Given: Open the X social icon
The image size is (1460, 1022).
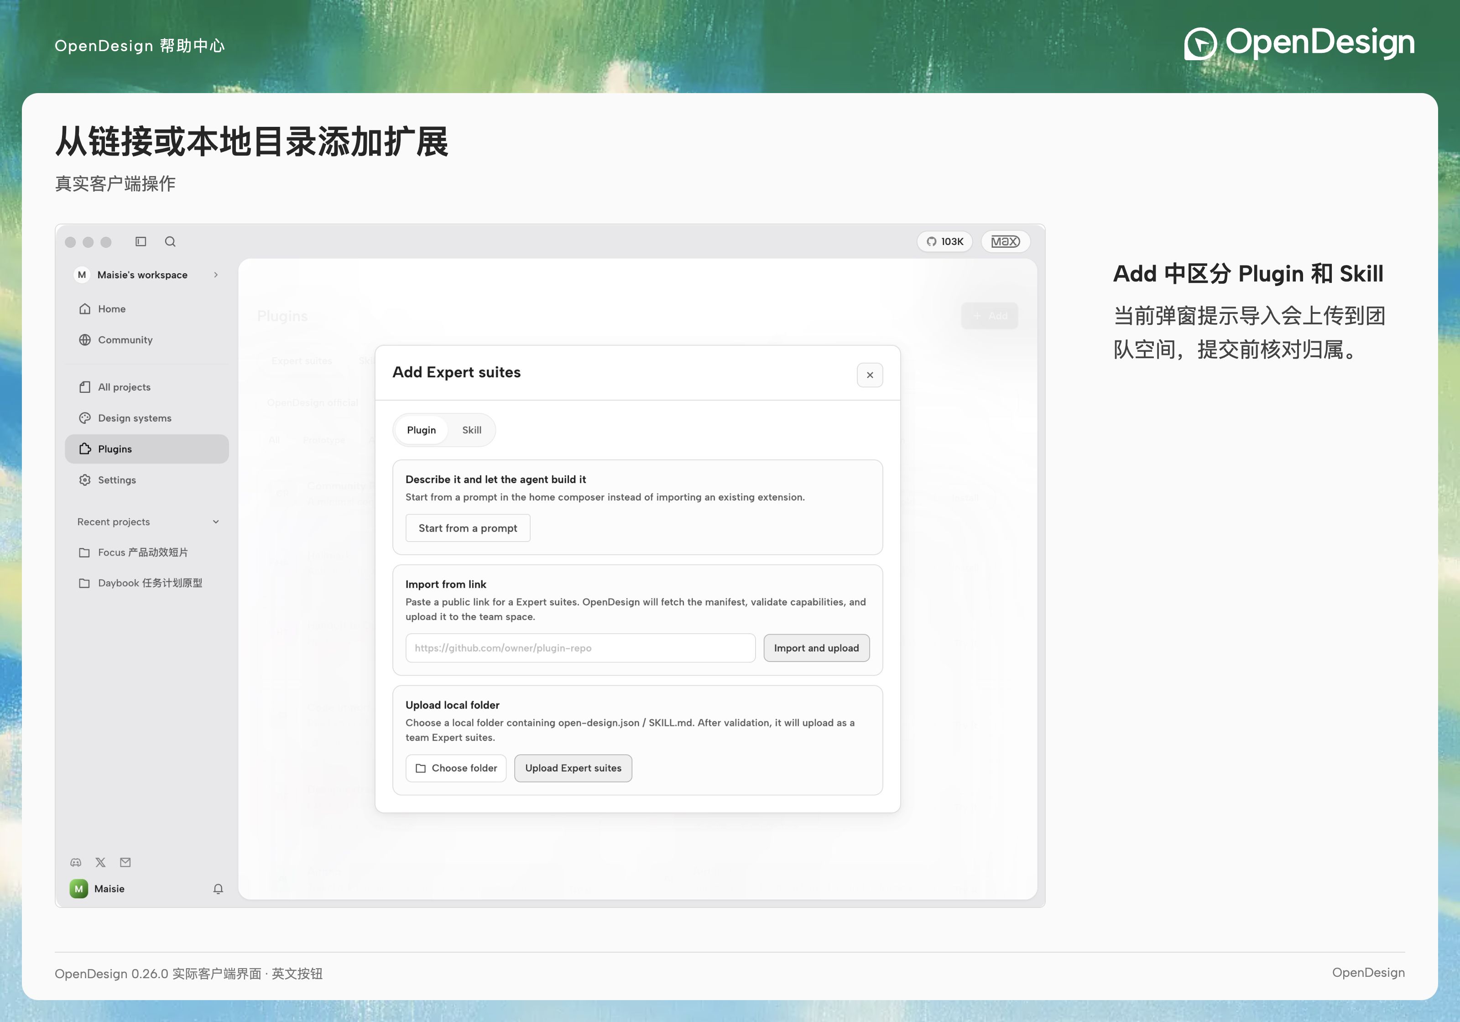Looking at the screenshot, I should coord(100,863).
